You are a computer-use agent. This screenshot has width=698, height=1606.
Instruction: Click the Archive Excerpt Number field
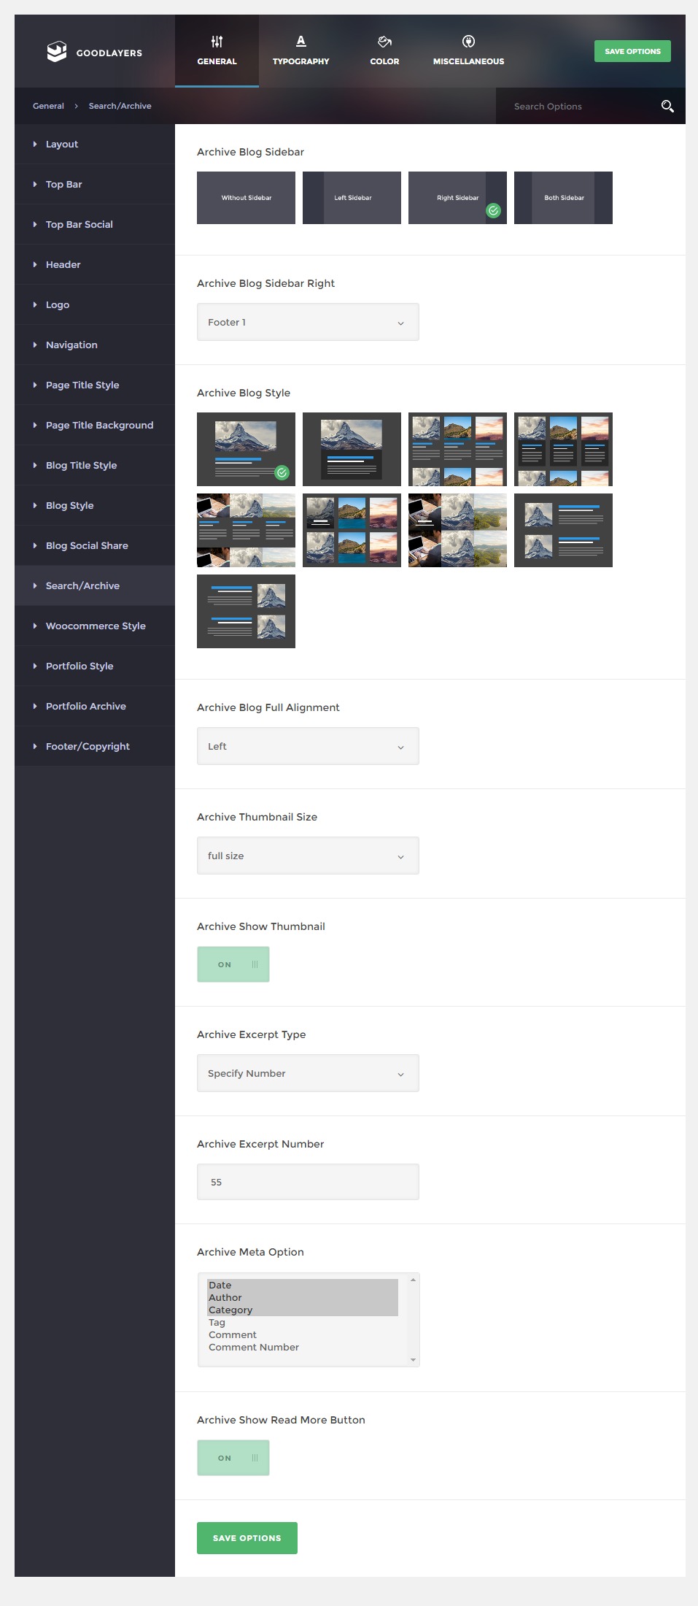[308, 1182]
